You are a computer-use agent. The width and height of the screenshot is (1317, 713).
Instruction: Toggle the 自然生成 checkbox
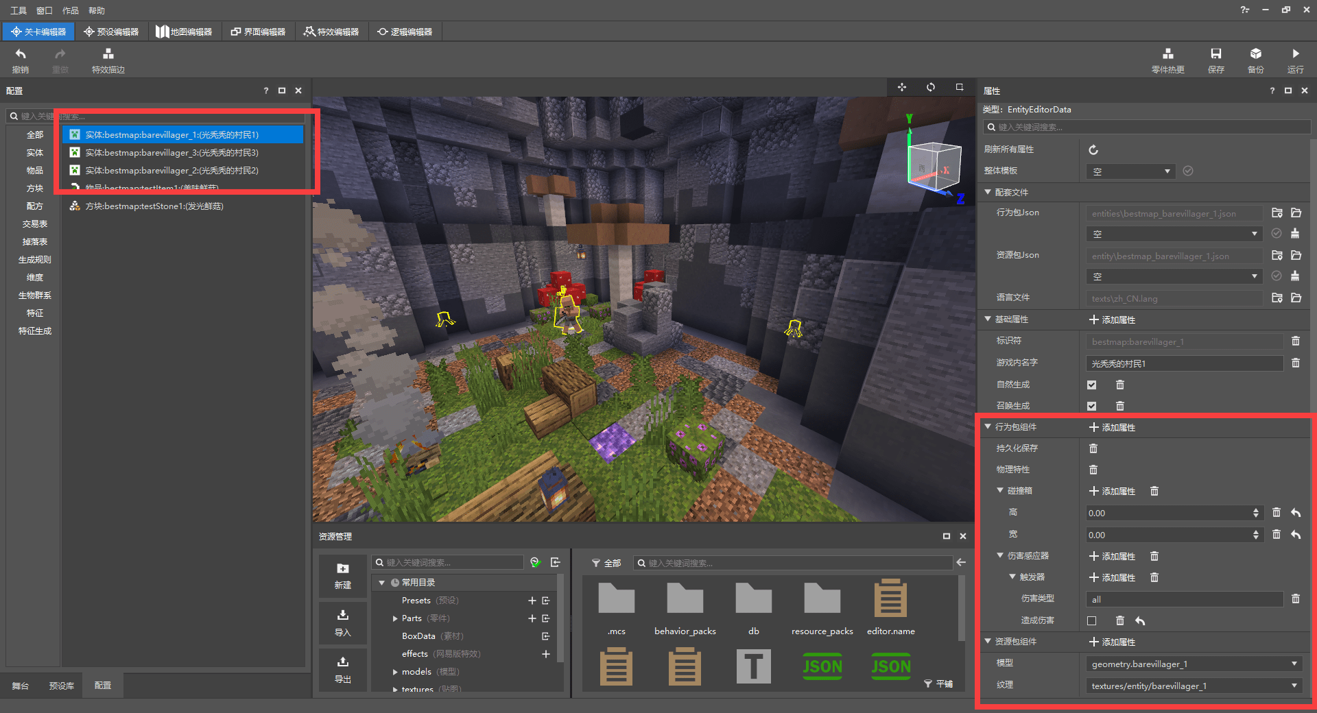coord(1091,385)
